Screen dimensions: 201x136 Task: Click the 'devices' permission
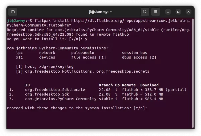coord(47,57)
